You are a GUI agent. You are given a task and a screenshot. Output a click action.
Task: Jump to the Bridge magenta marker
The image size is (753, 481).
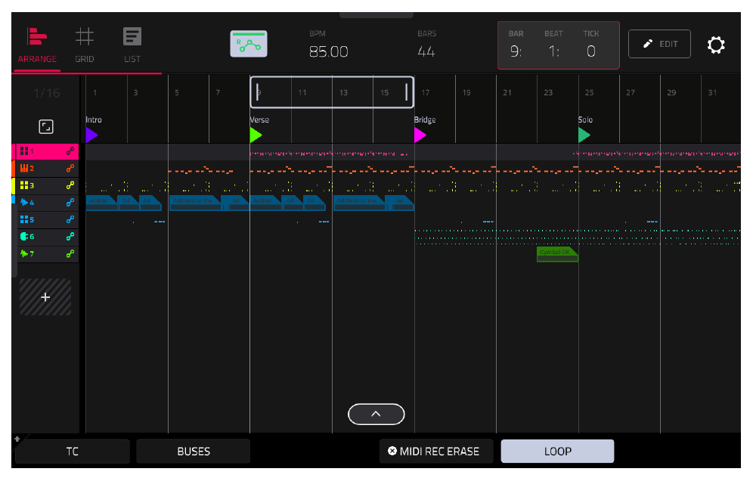[420, 135]
